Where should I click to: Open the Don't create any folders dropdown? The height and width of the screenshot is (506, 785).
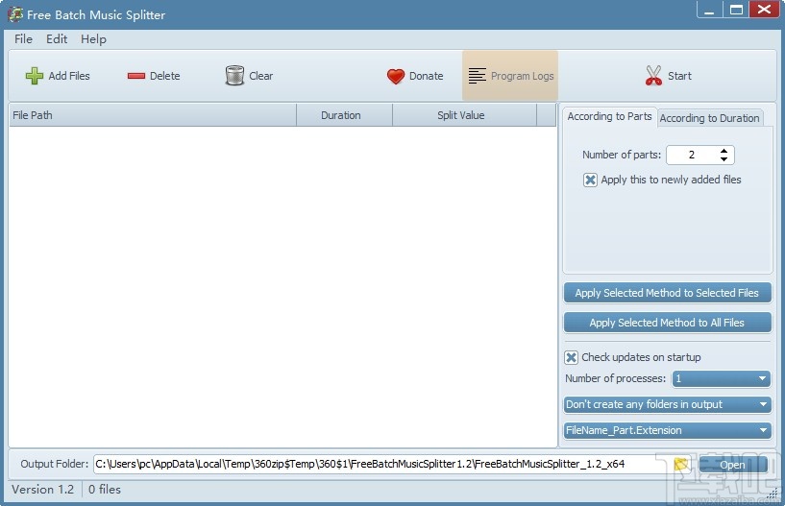coord(668,404)
